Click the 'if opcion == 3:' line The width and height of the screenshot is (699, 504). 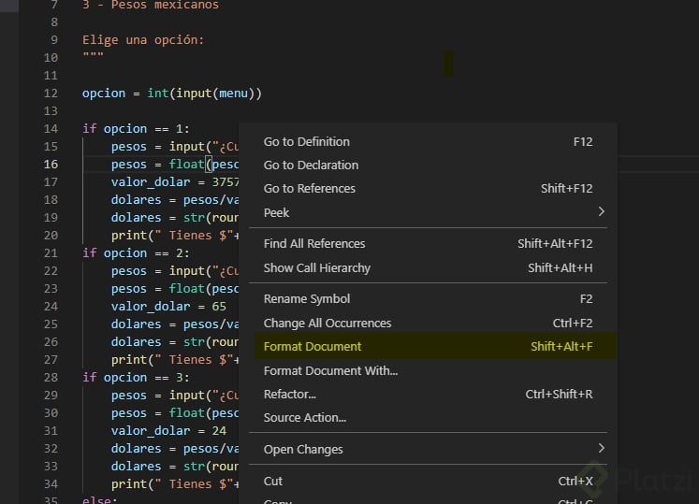point(136,378)
